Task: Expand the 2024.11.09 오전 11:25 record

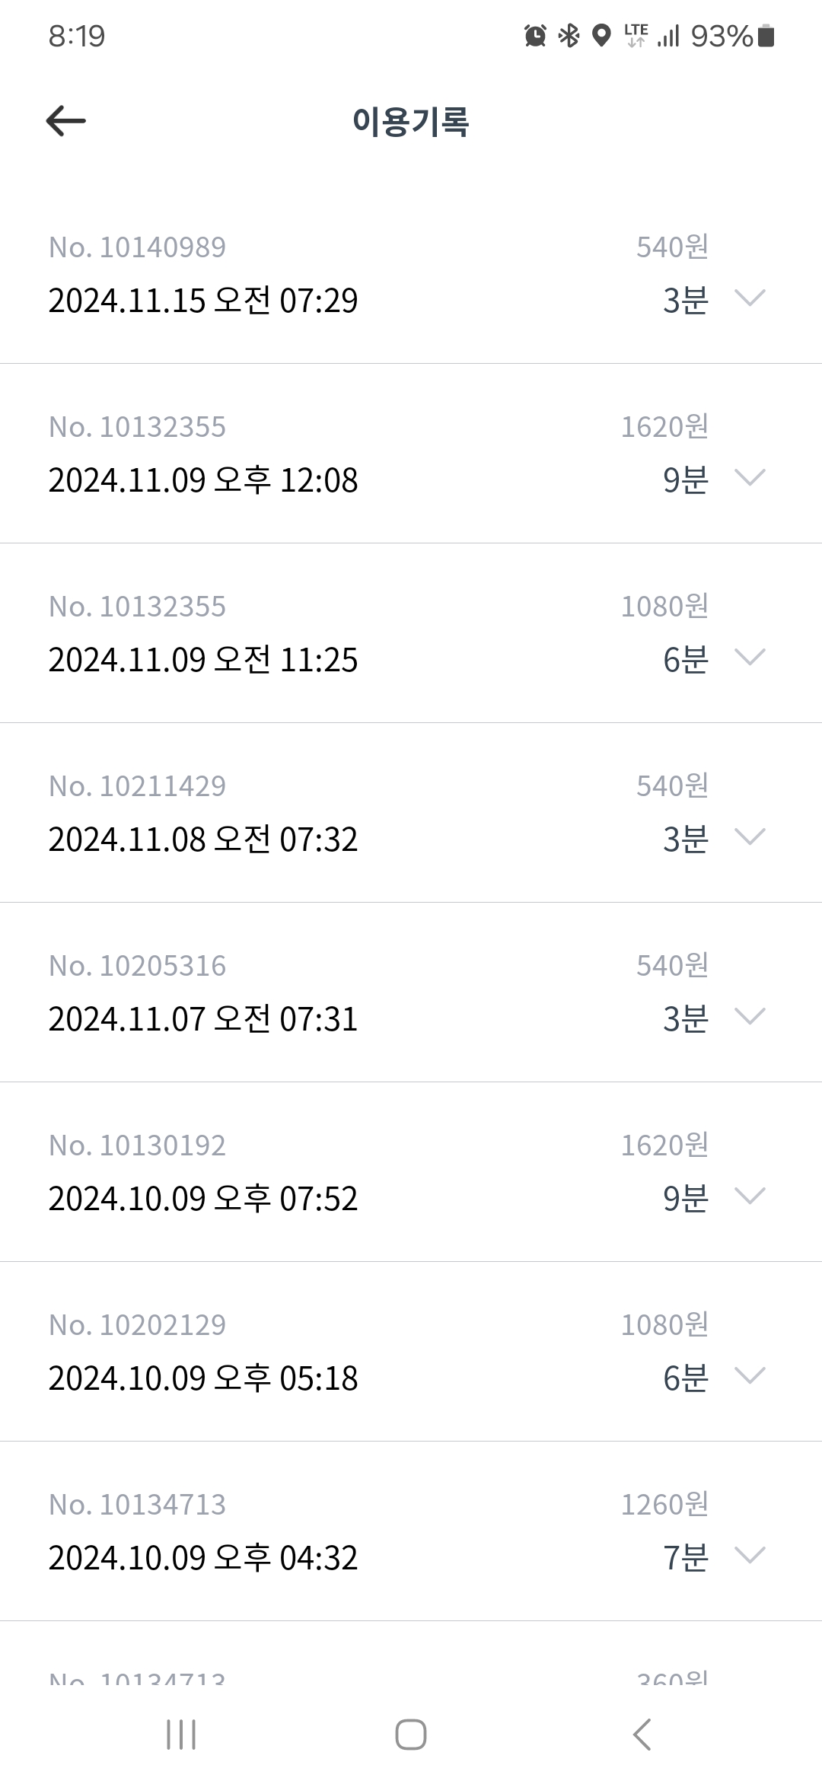Action: pos(750,658)
